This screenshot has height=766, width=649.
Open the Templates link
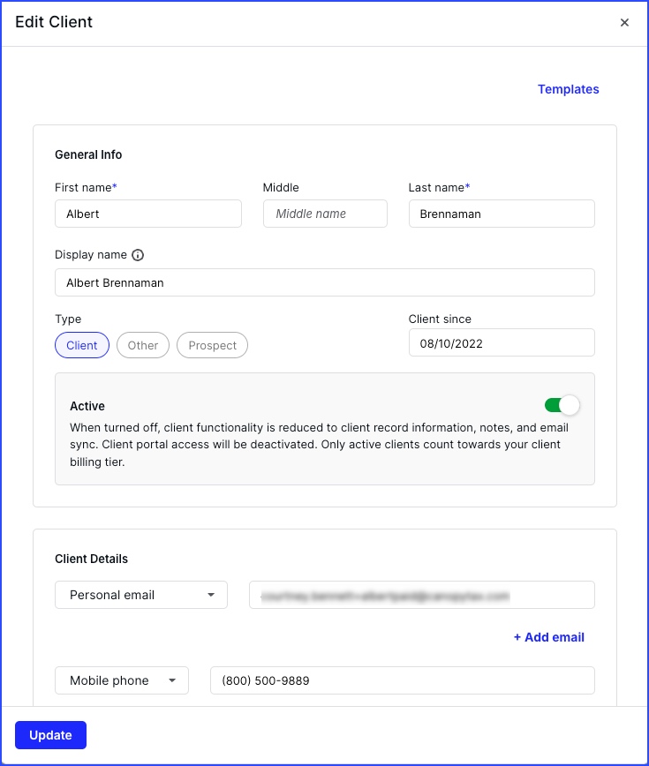pos(568,89)
